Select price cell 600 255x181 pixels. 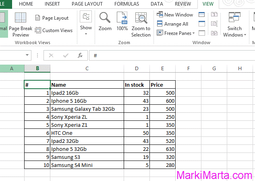[162, 101]
